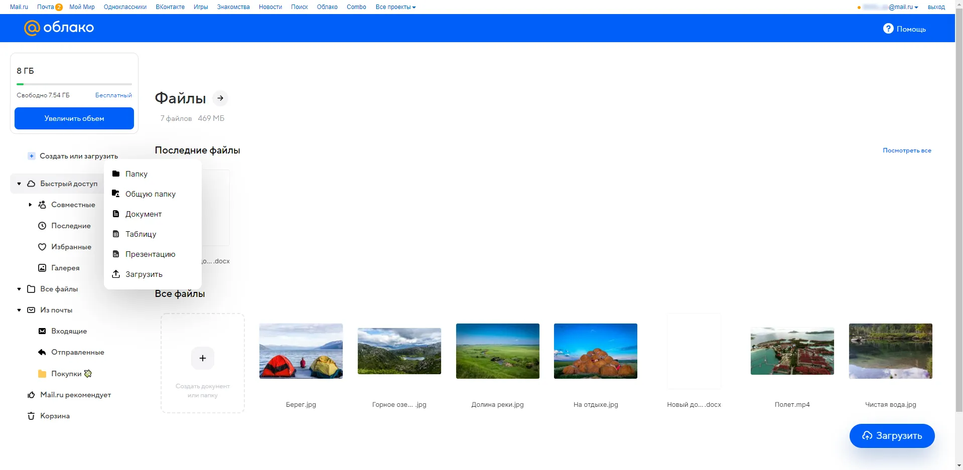
Task: Click the plus icon by Создать или загрузить
Action: tap(31, 156)
